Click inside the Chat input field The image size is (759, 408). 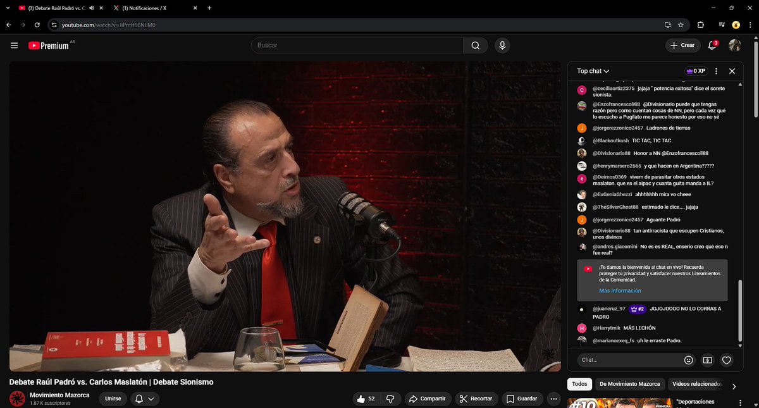(626, 359)
